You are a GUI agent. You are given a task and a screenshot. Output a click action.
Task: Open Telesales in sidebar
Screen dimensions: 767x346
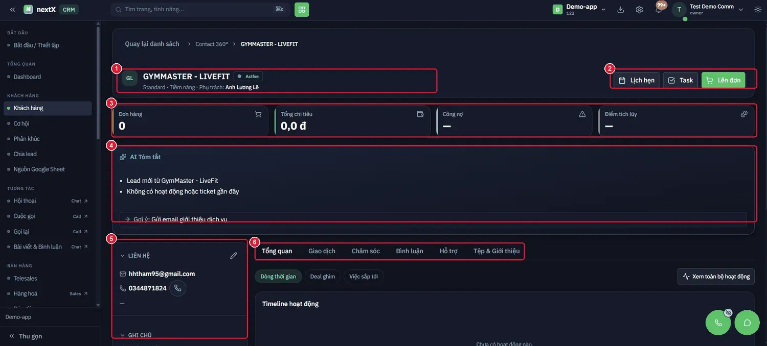48,279
